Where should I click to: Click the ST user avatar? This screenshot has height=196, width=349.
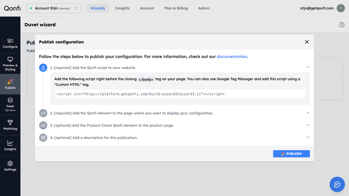341,8
